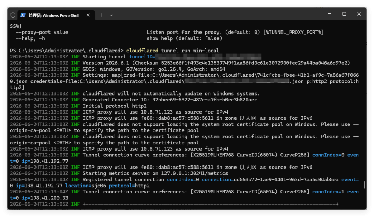The height and width of the screenshot is (217, 374).
Task: Close the terminal window
Action: point(359,14)
